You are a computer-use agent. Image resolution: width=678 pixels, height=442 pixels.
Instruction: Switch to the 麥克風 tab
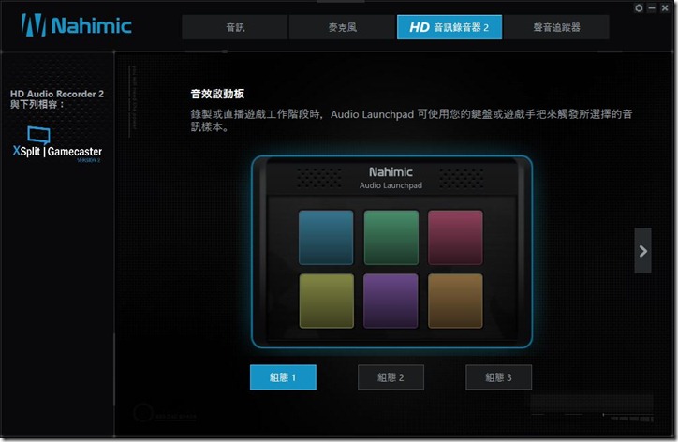coord(342,27)
